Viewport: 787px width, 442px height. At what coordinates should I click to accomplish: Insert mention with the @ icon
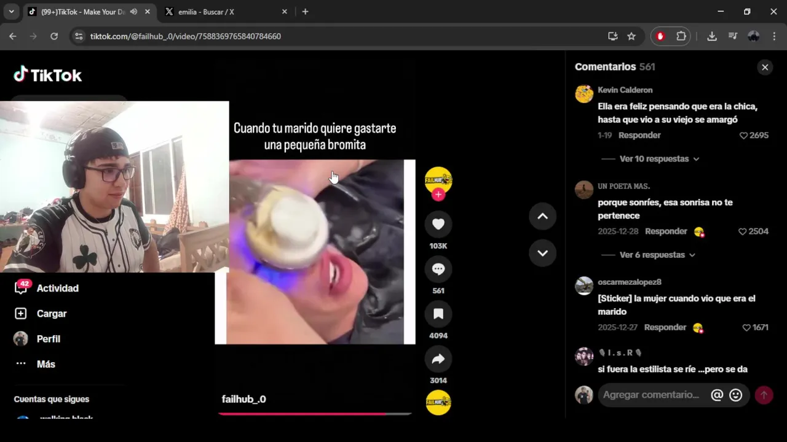(x=717, y=395)
